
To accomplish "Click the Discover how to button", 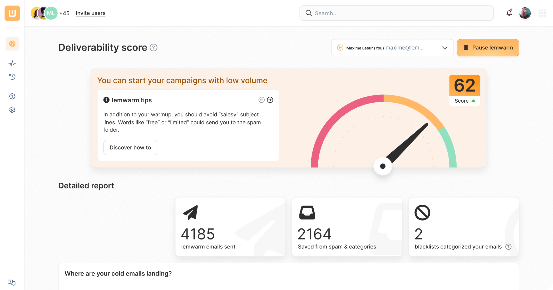I will [130, 148].
